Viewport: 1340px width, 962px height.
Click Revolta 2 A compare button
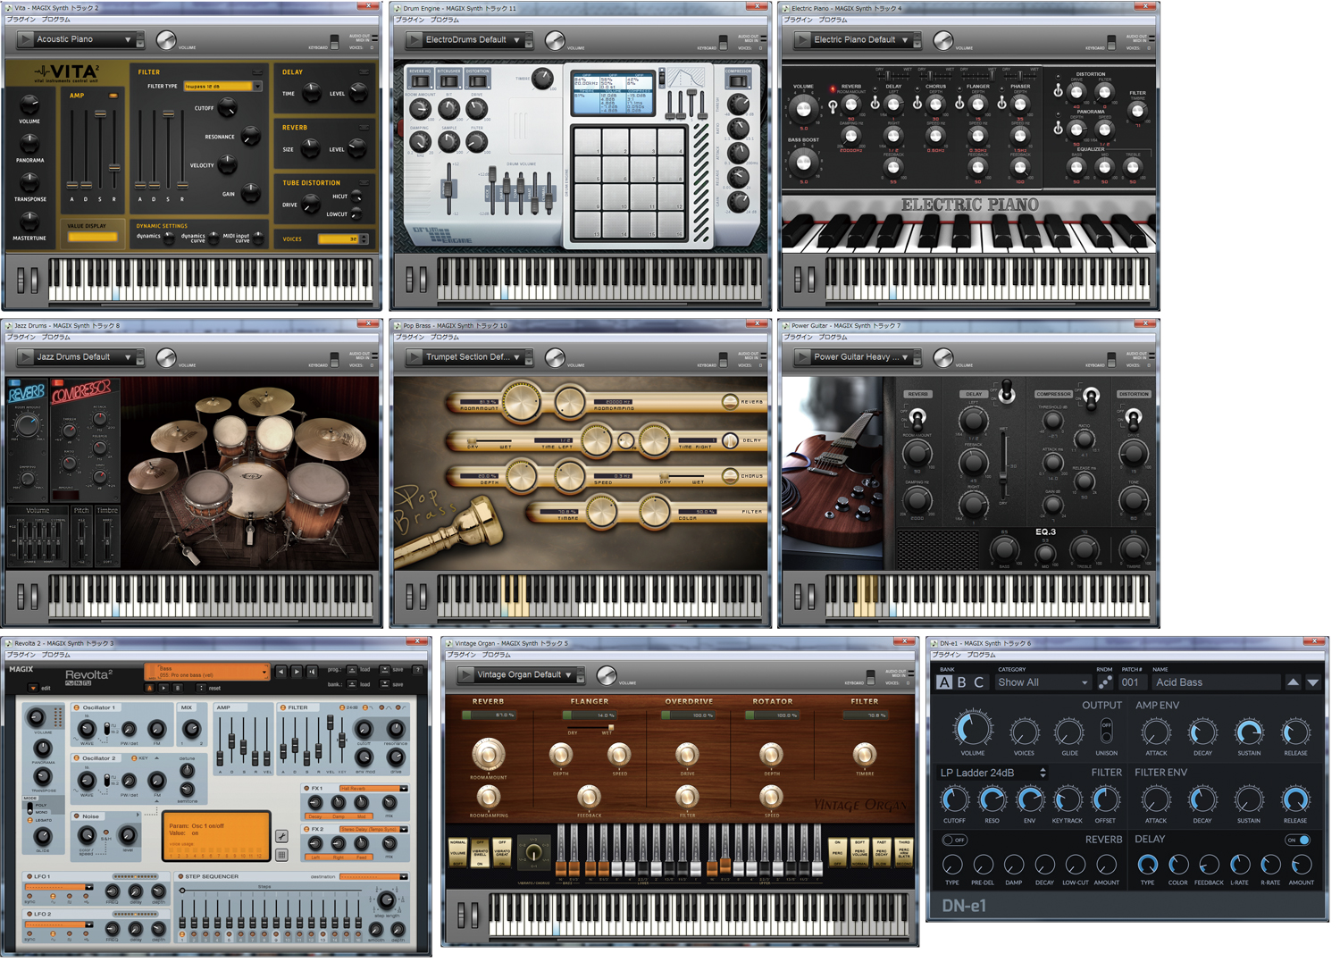click(x=149, y=688)
